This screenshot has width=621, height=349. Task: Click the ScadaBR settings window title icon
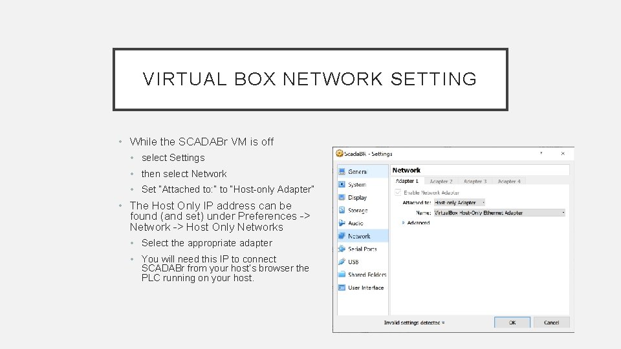click(x=340, y=154)
